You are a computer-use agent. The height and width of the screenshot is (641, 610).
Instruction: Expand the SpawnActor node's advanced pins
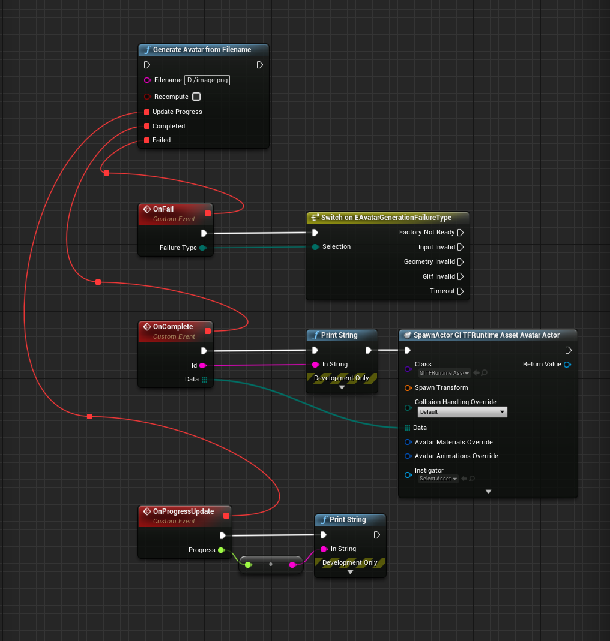click(488, 492)
